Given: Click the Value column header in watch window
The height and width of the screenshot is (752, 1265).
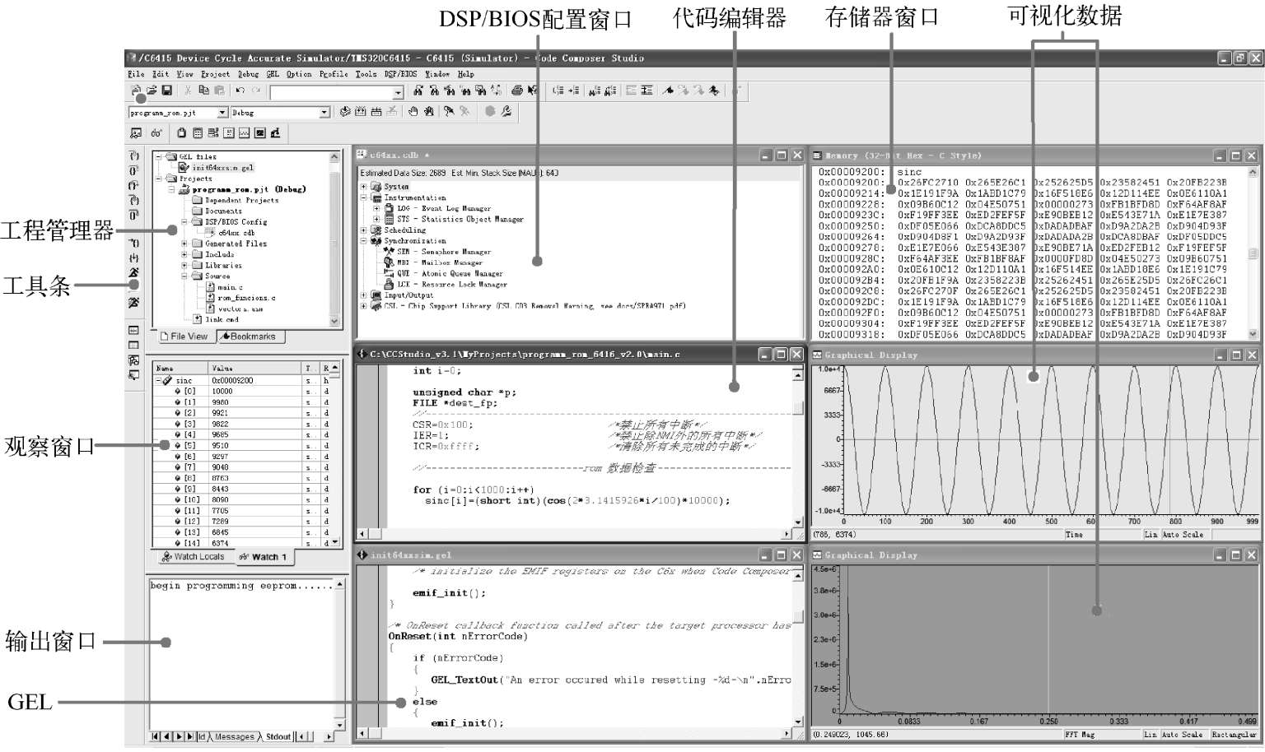Looking at the screenshot, I should (255, 369).
